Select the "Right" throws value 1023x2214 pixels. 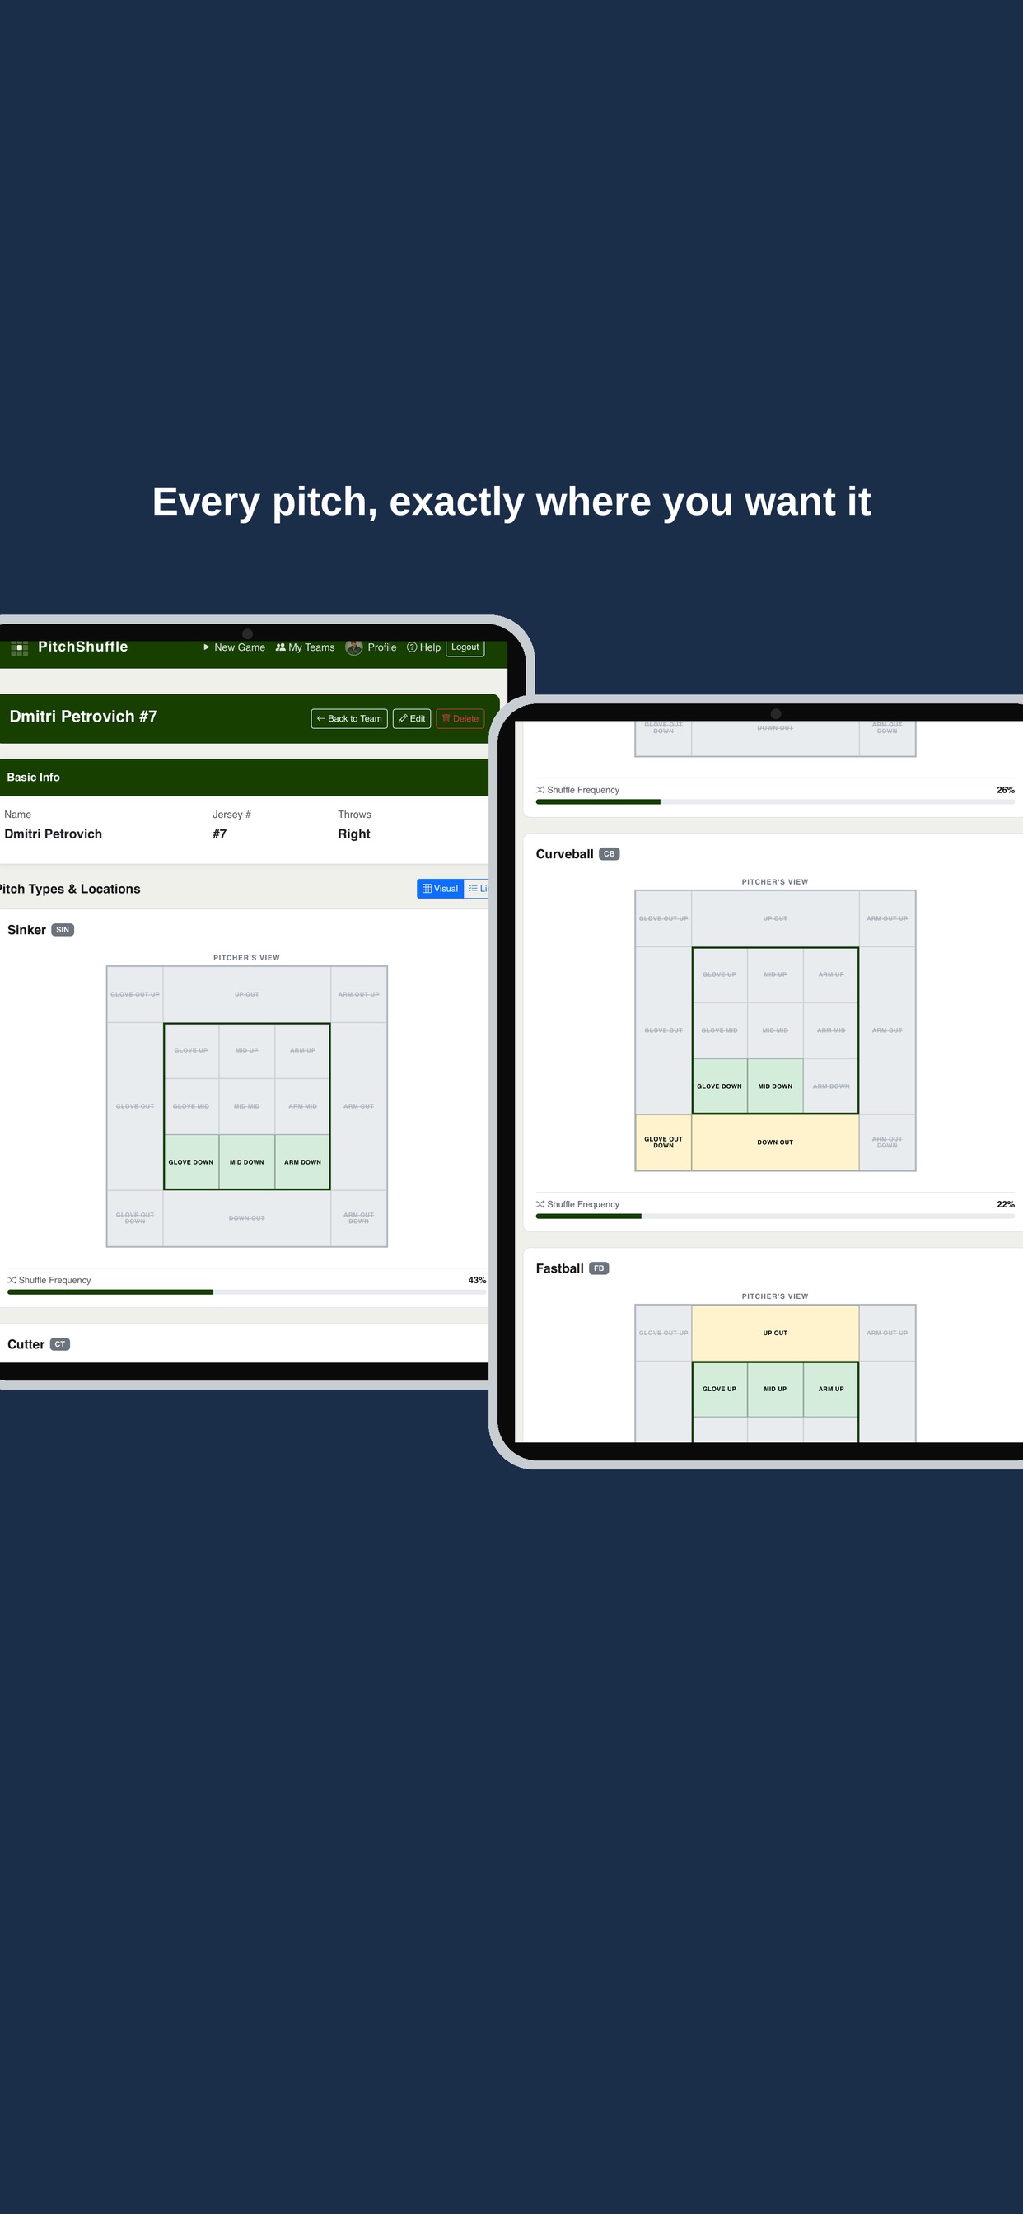354,834
